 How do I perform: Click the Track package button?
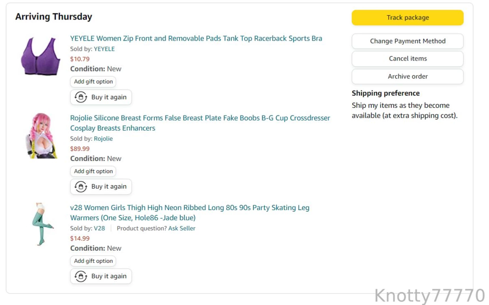(x=407, y=18)
